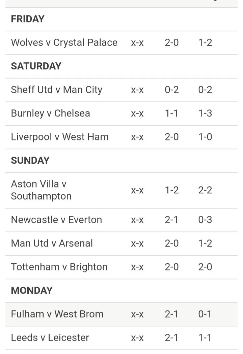Click the 2-2 prediction for Aston Villa match
Viewport: 243px width, 354px height.
(205, 190)
